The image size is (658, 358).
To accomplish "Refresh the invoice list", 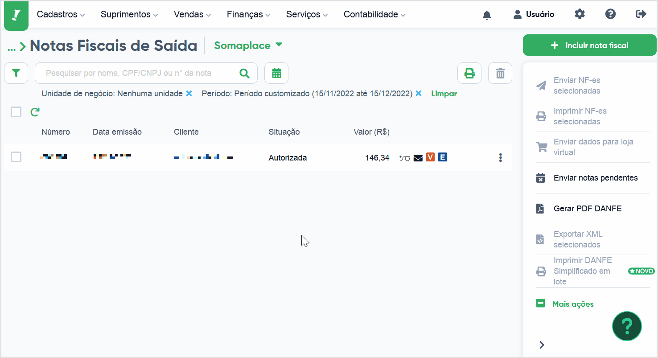I will pos(35,112).
